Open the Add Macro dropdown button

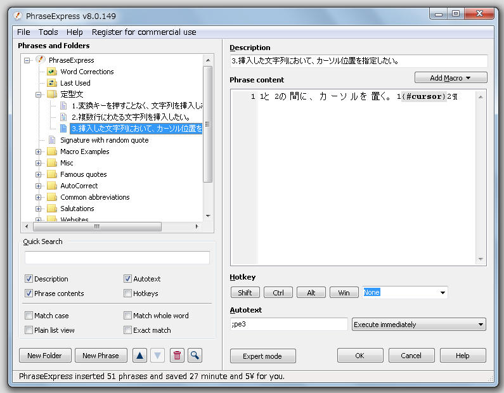[451, 78]
